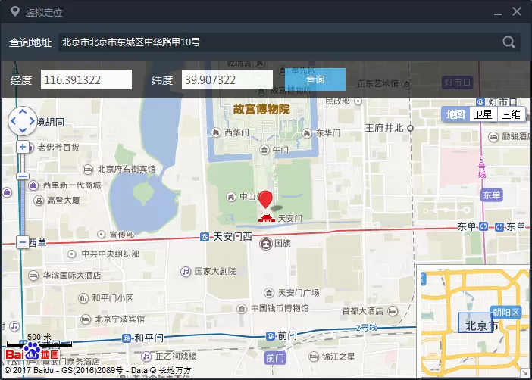Click the 天安门西 subway station icon

pos(205,237)
